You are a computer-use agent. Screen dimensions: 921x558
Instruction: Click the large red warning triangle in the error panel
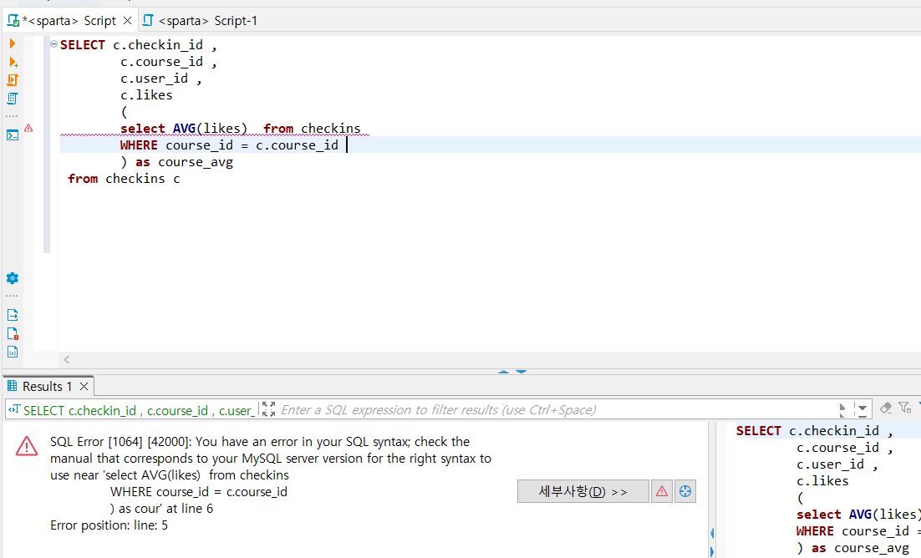(x=27, y=446)
